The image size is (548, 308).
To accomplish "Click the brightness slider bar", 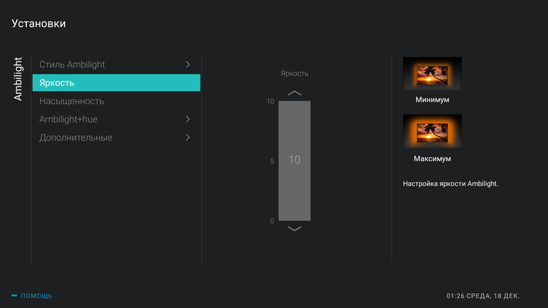I will (x=294, y=160).
